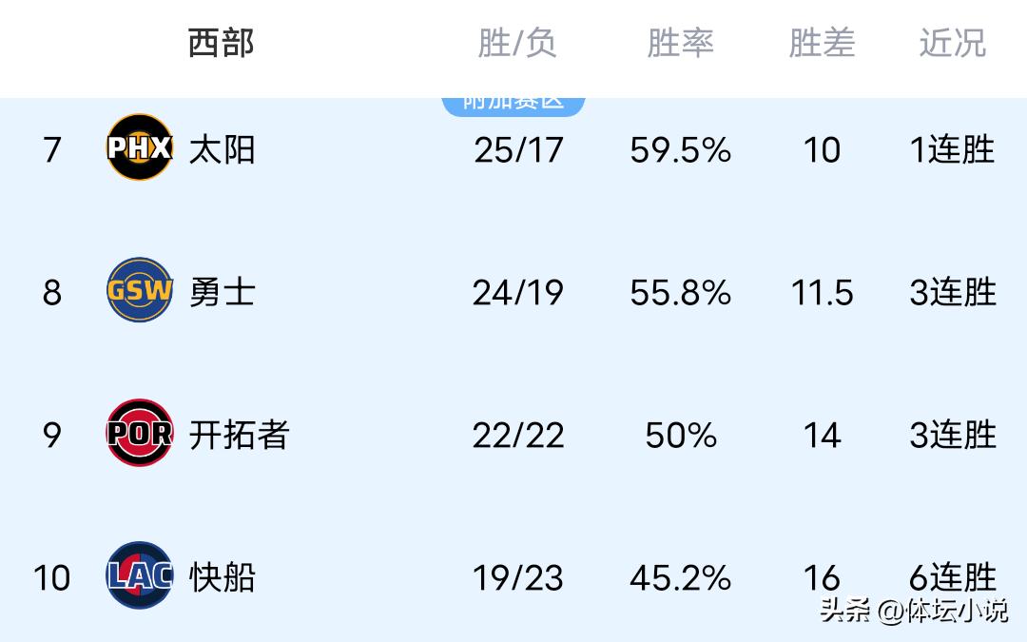Open the 勇士 team name

(222, 292)
